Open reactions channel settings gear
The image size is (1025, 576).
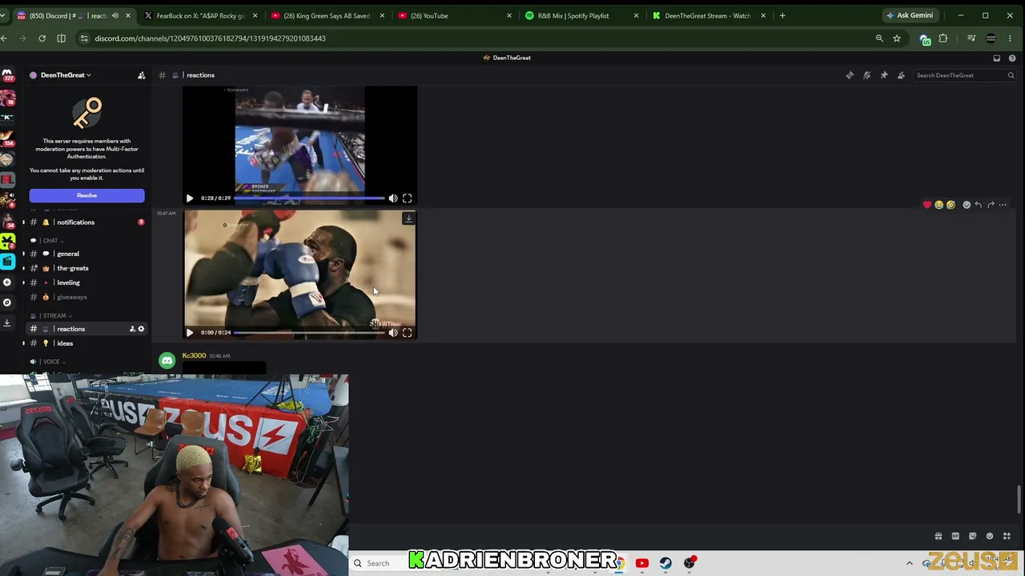click(141, 329)
